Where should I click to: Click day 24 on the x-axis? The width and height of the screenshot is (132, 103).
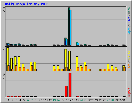click(x=97, y=100)
